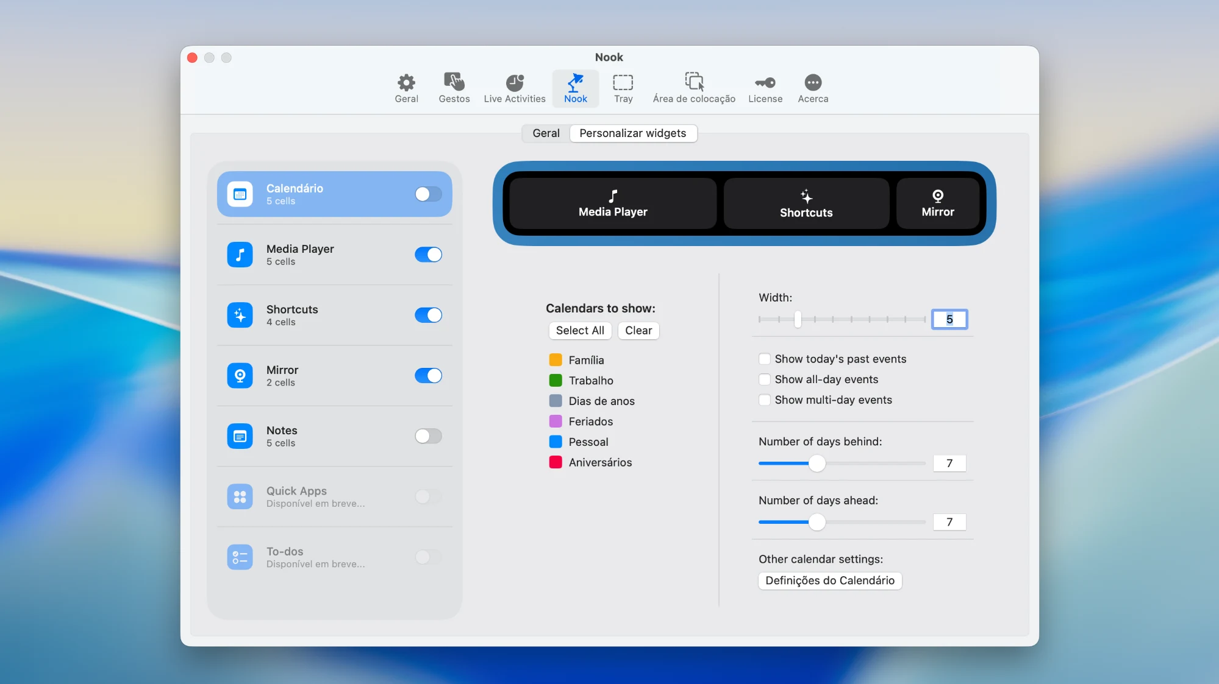
Task: Select the Personalizar widgets tab
Action: pos(632,133)
